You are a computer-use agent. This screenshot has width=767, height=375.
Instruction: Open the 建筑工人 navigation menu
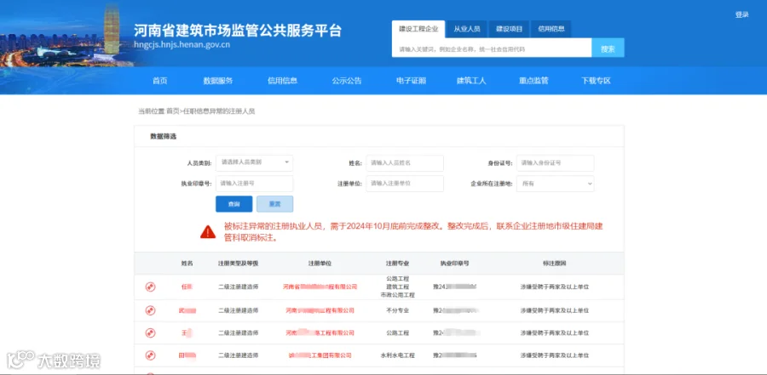pyautogui.click(x=471, y=81)
